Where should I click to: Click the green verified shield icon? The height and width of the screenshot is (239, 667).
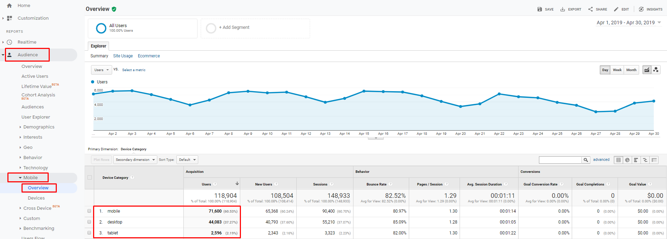tap(114, 9)
